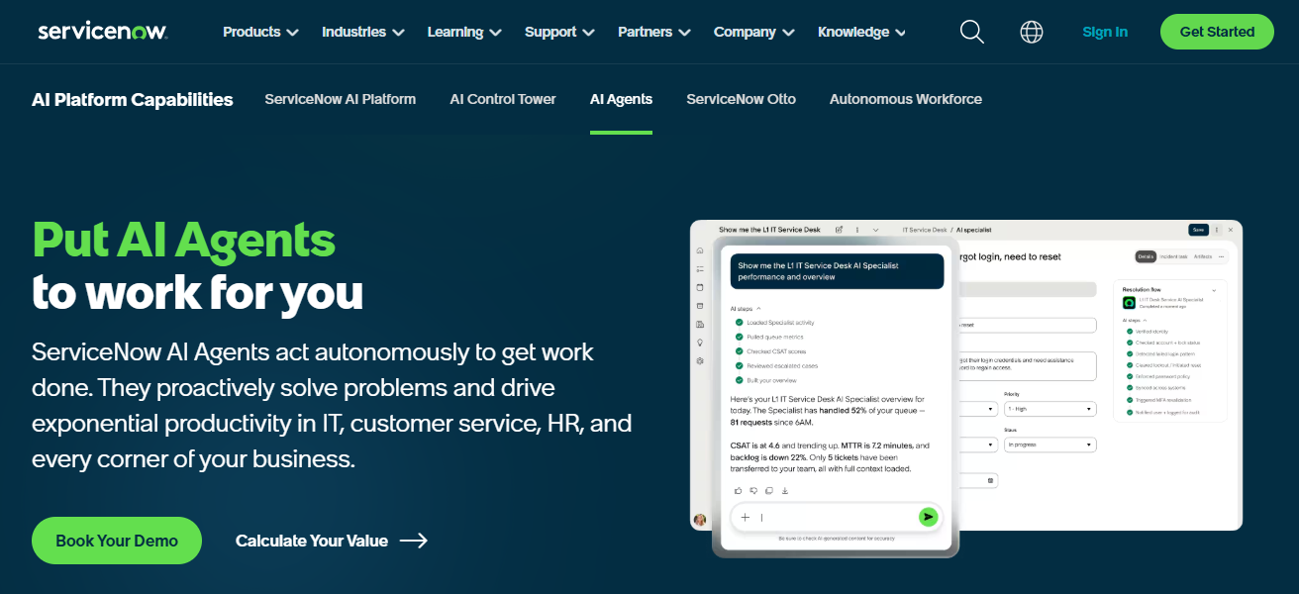Image resolution: width=1299 pixels, height=594 pixels.
Task: Click into the chat message input field
Action: click(837, 517)
